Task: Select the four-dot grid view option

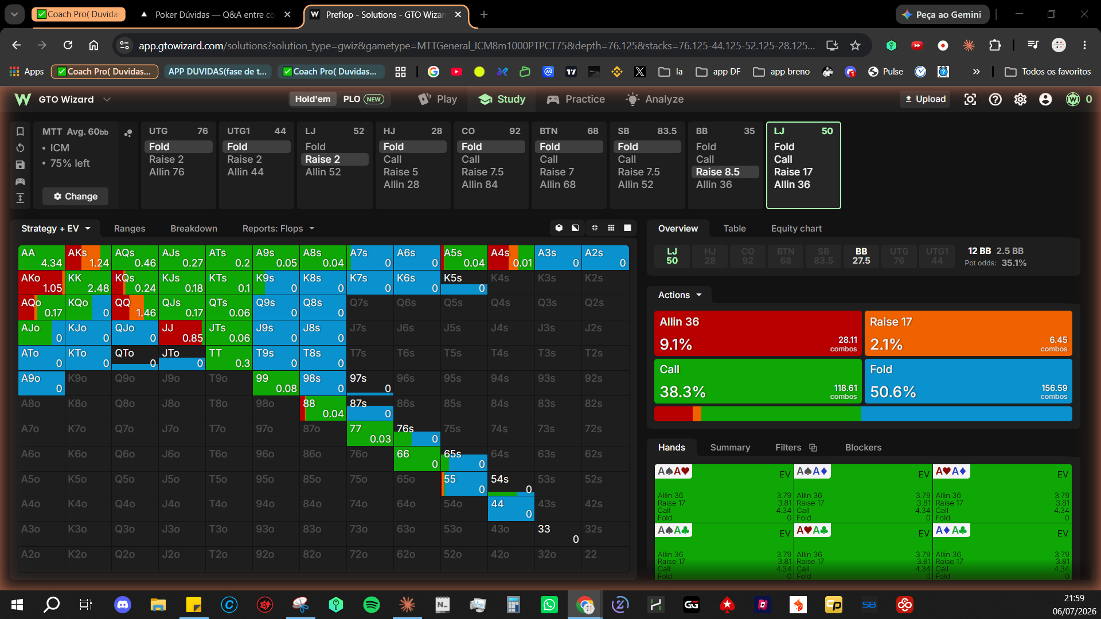Action: pos(595,228)
